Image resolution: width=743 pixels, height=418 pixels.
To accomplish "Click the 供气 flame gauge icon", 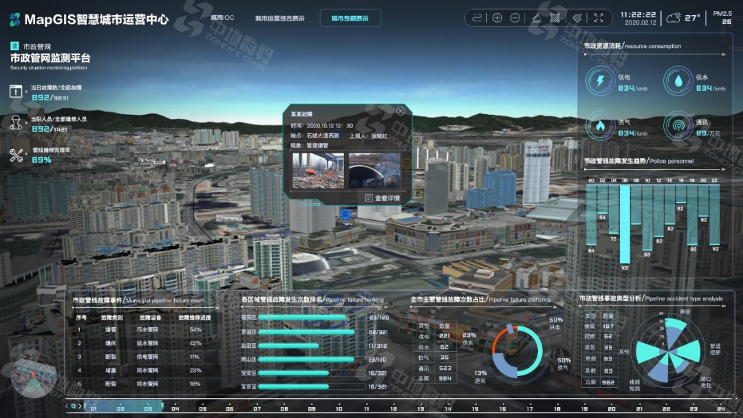I will (x=600, y=126).
